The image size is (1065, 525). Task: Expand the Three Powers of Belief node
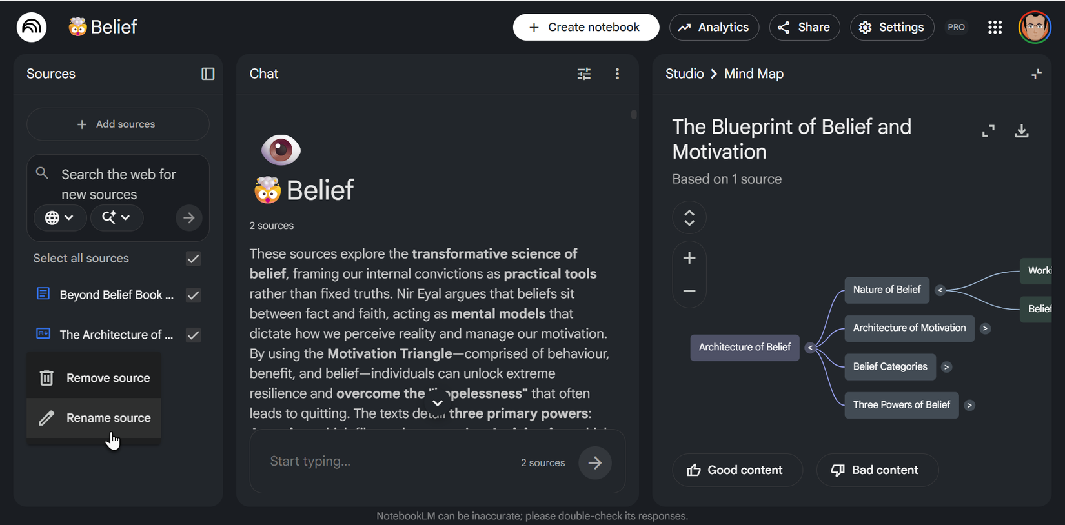969,405
